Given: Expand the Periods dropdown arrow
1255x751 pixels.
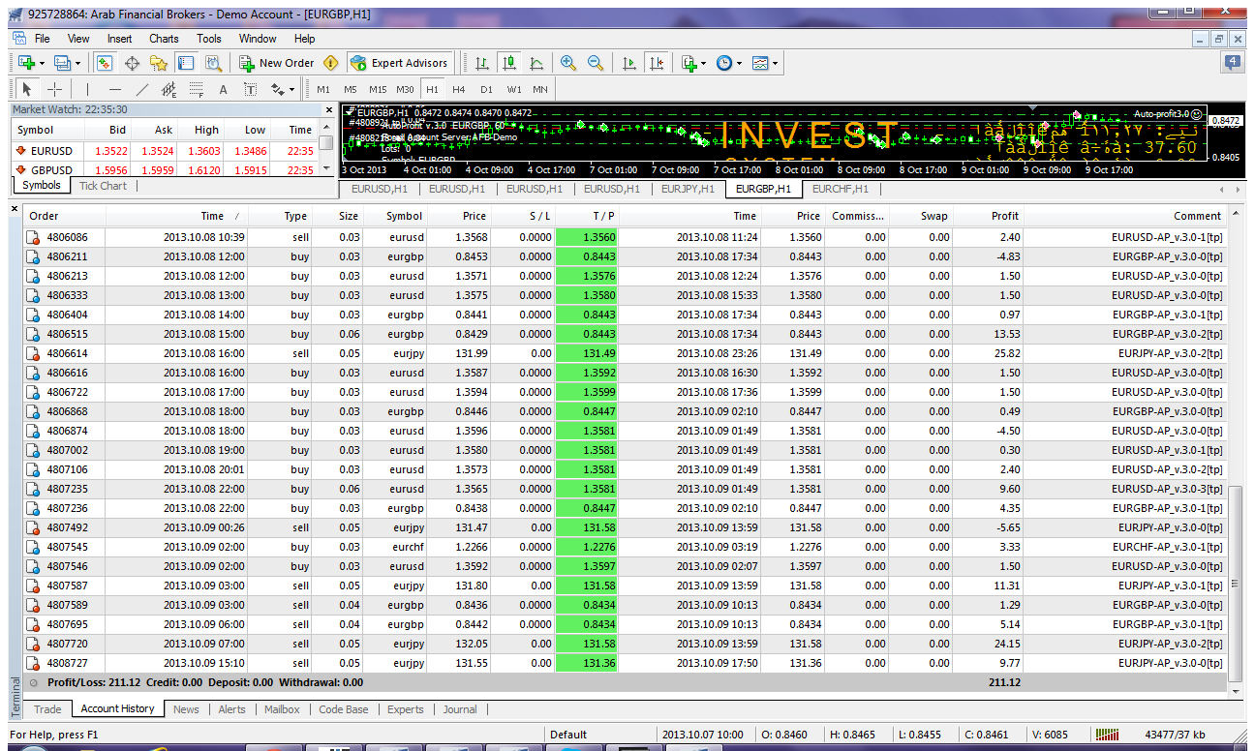Looking at the screenshot, I should (740, 63).
